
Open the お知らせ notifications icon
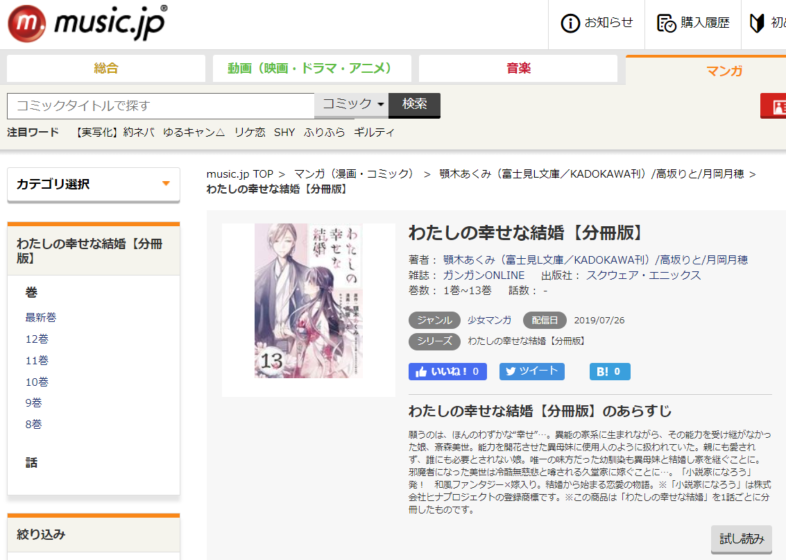tap(570, 23)
